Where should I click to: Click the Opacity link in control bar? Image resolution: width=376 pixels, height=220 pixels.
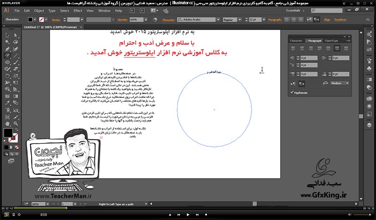(x=122, y=20)
